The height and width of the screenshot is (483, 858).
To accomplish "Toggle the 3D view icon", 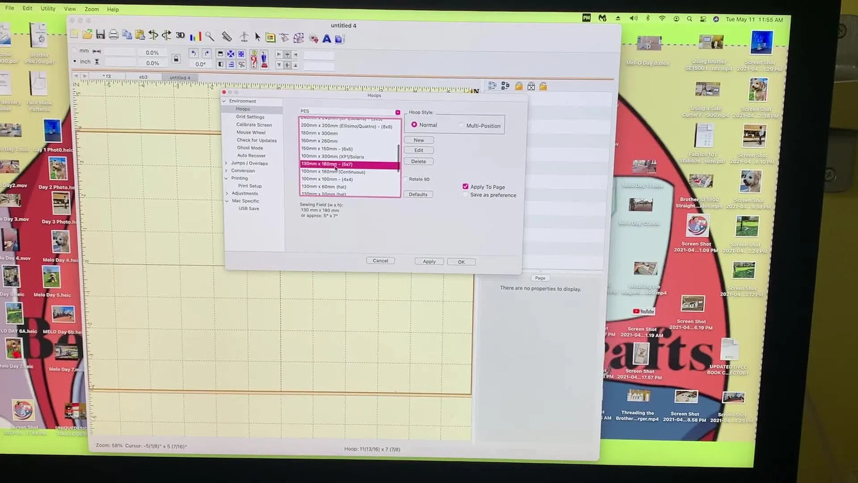I will (180, 35).
